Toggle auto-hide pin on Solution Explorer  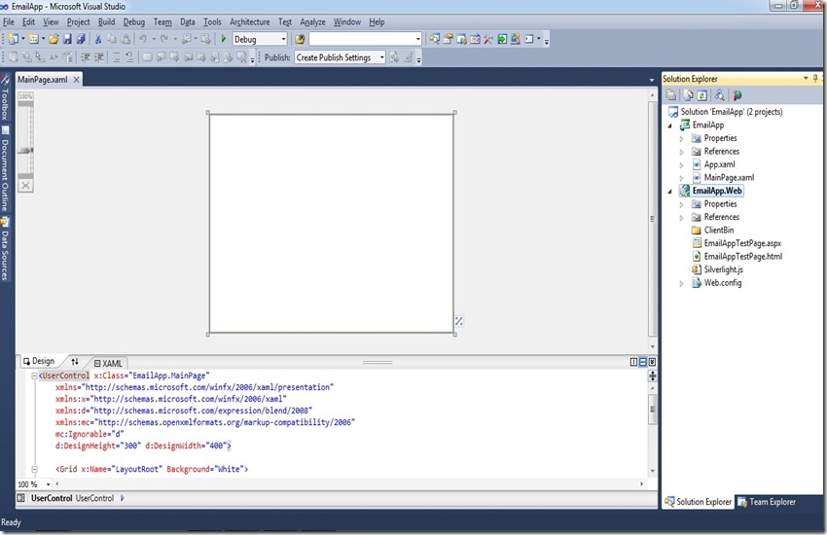[x=815, y=79]
